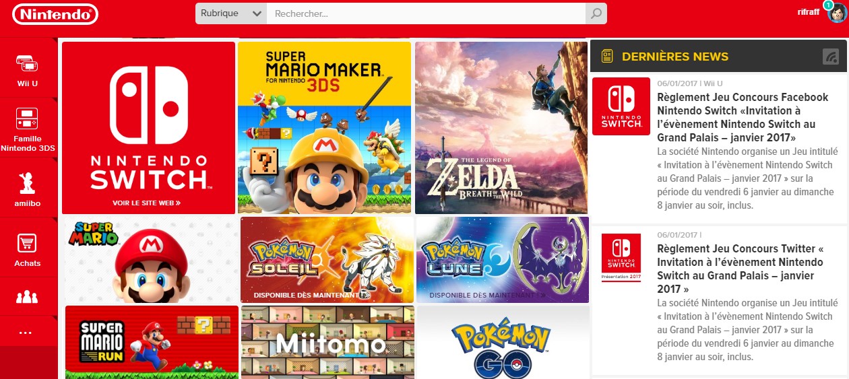Viewport: 849px width, 379px height.
Task: Click the RSS feed icon in news header
Action: tap(830, 57)
